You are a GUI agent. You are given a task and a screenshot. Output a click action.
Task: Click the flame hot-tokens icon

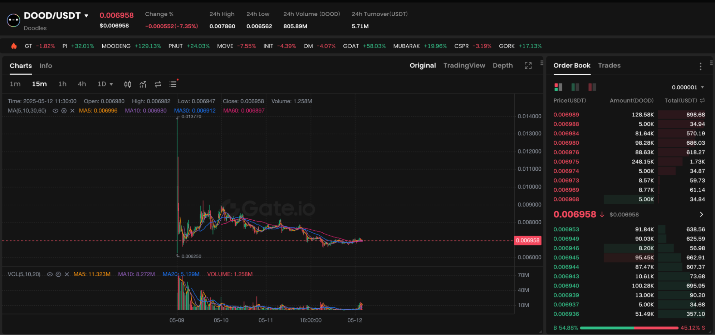click(x=14, y=46)
